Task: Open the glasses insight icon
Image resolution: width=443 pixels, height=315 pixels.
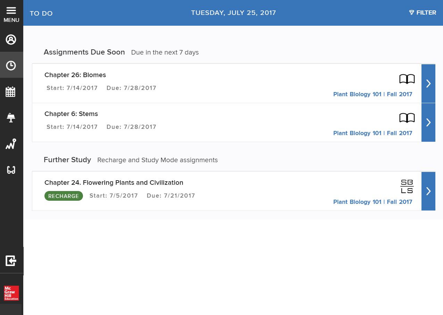Action: (11, 170)
